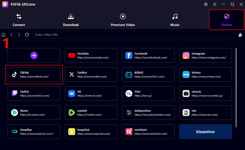Open the Instagram site card
Image resolution: width=245 pixels, height=150 pixels.
[205, 55]
